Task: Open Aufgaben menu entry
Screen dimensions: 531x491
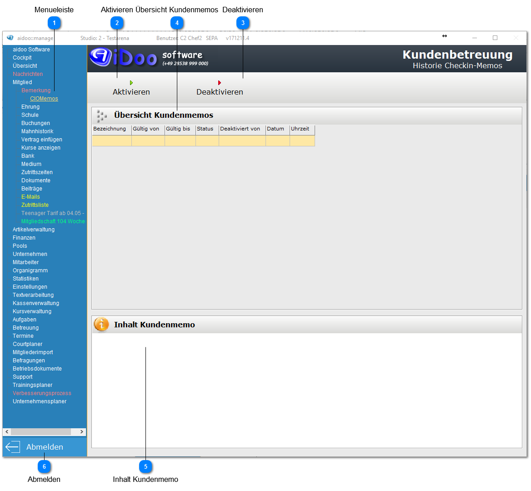Action: pos(25,320)
